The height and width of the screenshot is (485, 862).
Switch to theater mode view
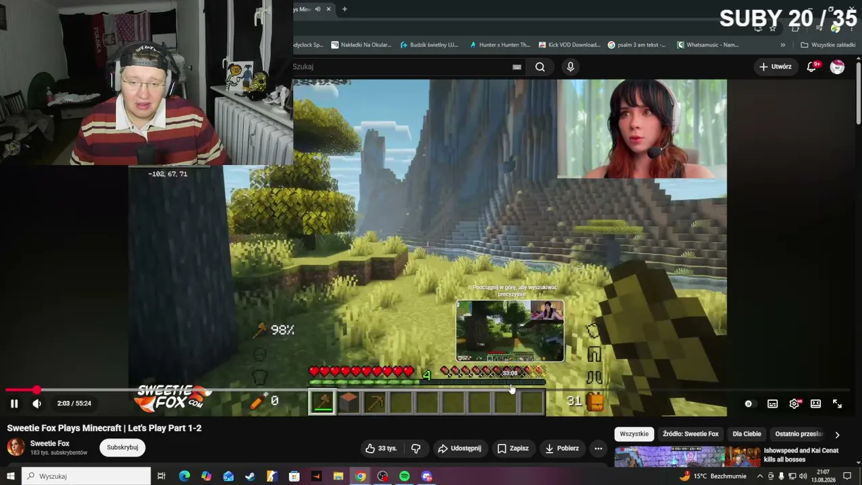[x=816, y=403]
